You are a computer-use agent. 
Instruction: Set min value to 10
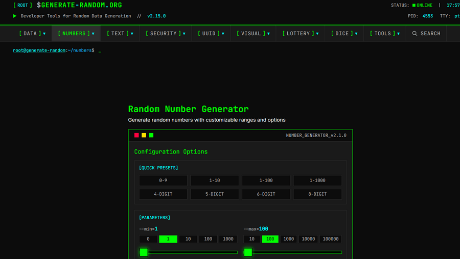coord(188,239)
